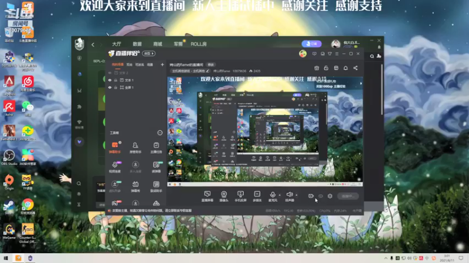Open the 弹幕秀 tool

135,186
